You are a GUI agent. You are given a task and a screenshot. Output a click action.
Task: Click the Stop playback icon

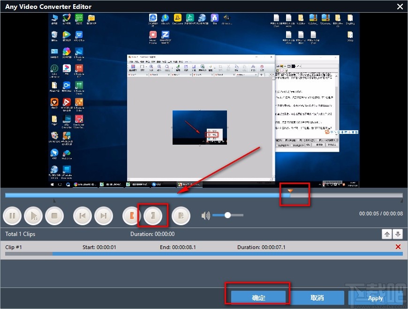[54, 215]
